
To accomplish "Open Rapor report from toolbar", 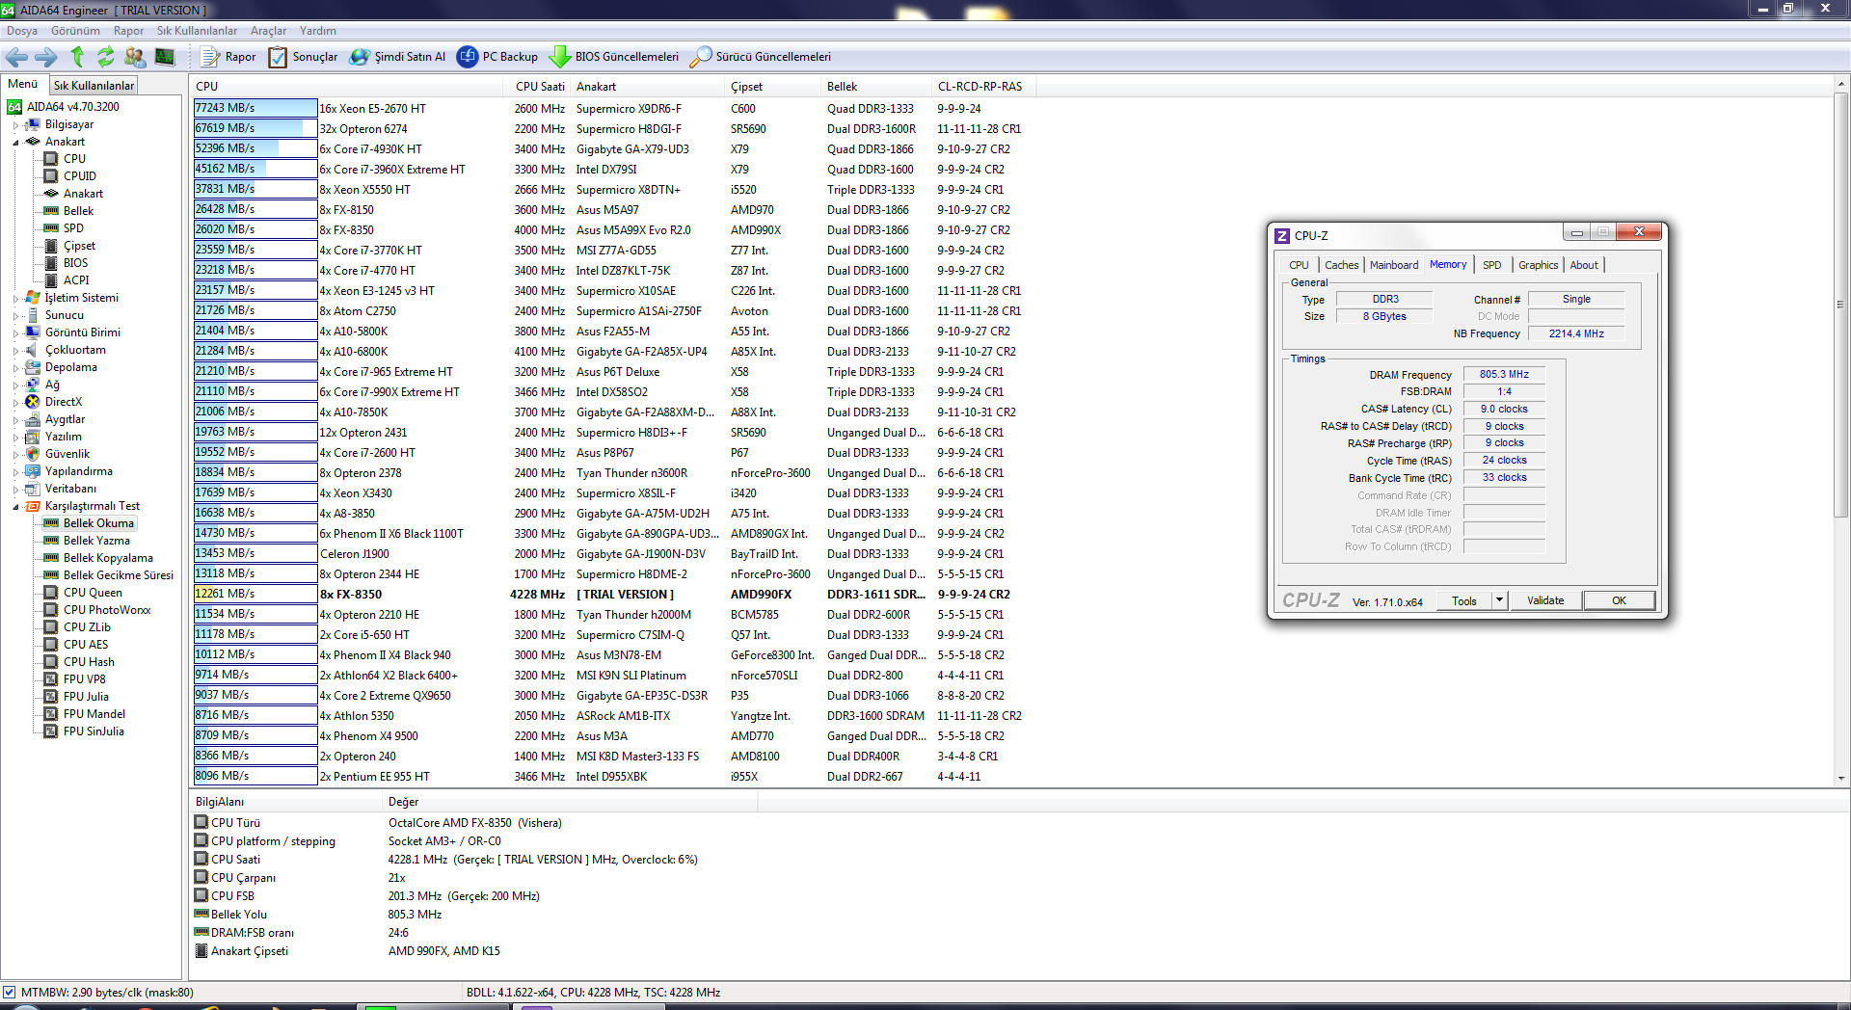I will pos(228,57).
